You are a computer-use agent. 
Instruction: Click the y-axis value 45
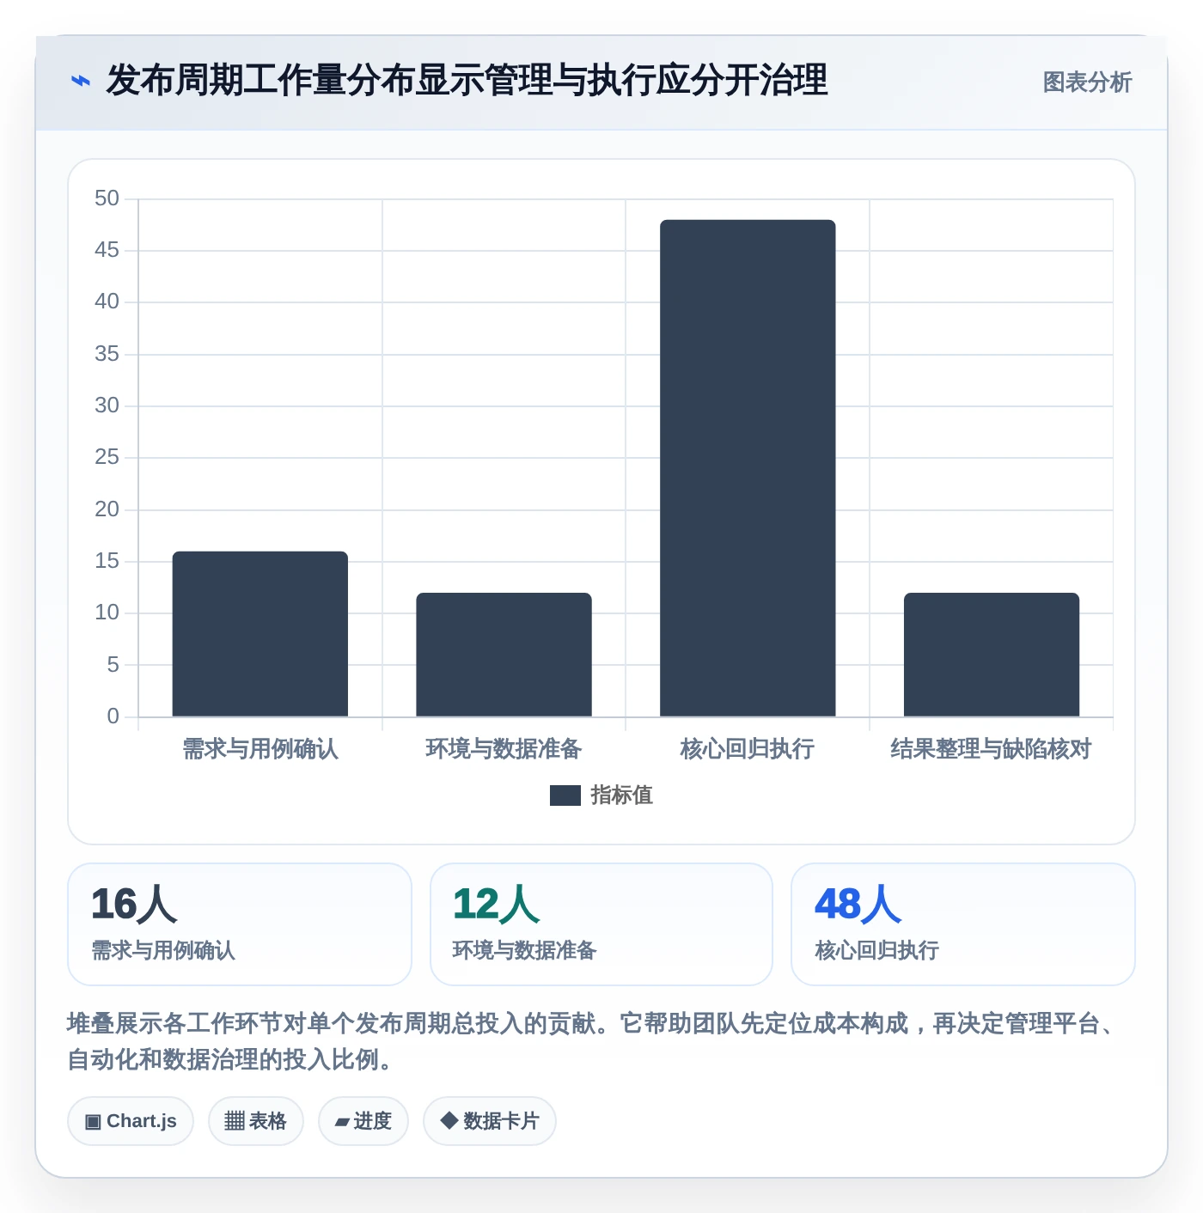[x=107, y=250]
